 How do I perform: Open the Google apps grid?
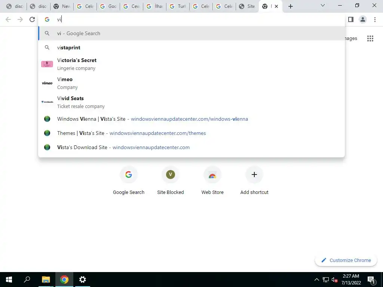[370, 38]
